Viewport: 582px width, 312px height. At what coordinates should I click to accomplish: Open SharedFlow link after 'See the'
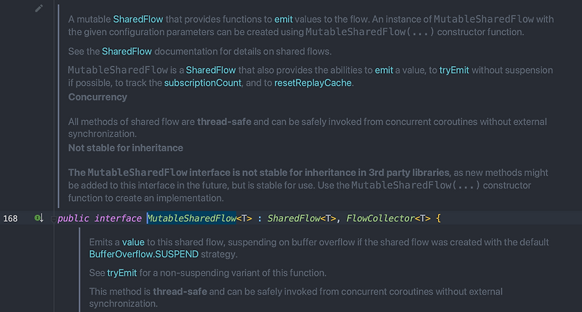click(x=127, y=51)
